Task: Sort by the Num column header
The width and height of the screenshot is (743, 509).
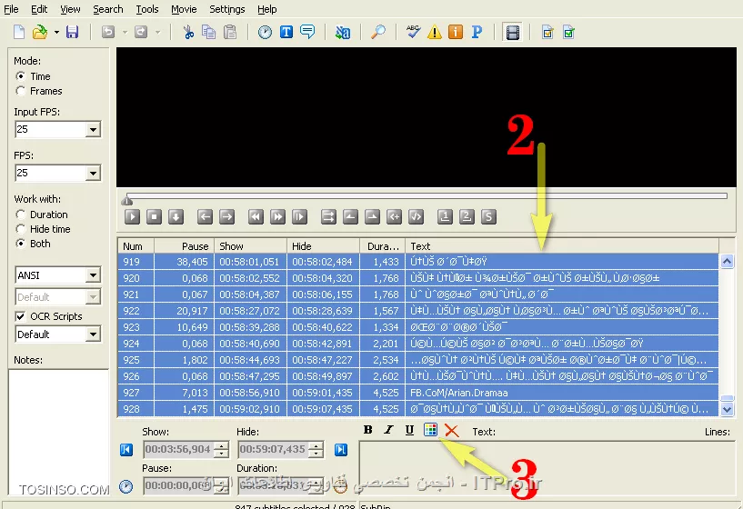Action: pos(136,246)
